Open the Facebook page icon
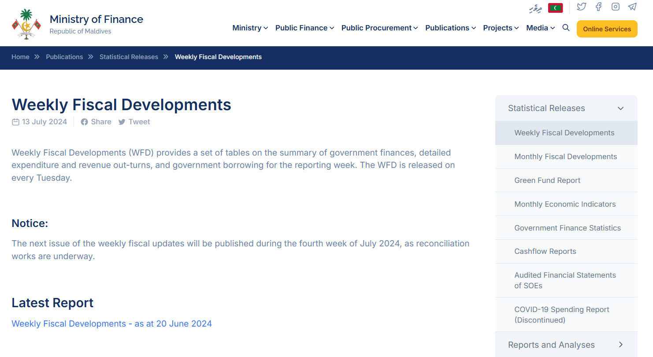 [598, 7]
